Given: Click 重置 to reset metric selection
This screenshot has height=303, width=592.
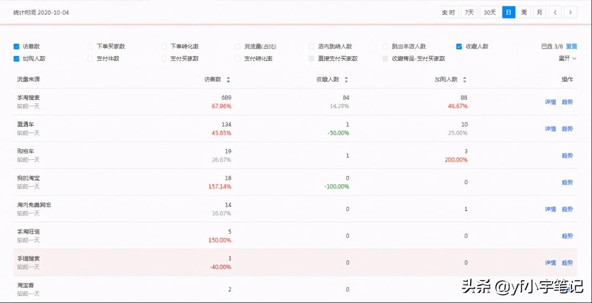Looking at the screenshot, I should pyautogui.click(x=572, y=46).
